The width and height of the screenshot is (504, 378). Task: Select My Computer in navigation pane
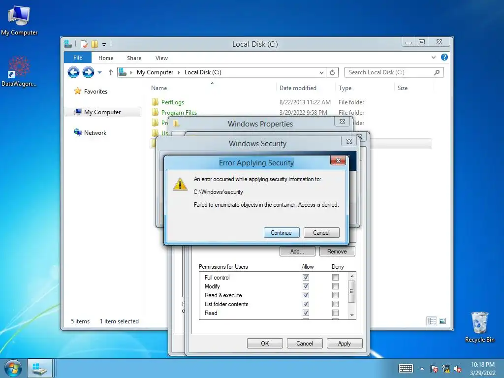[x=102, y=112]
